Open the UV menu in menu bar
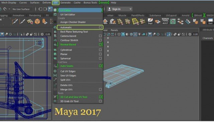Screen dimensions: 214x122 click(x=56, y=3)
